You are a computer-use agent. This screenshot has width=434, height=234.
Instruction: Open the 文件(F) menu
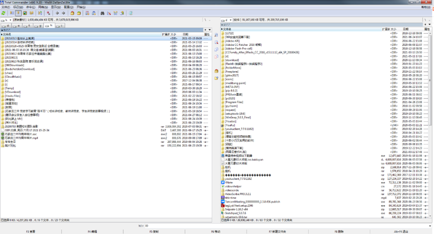click(x=5, y=7)
